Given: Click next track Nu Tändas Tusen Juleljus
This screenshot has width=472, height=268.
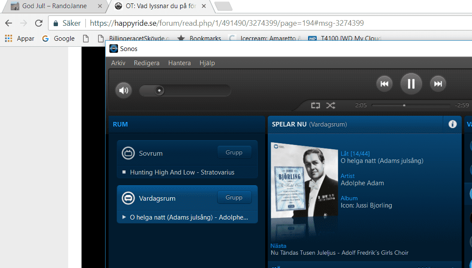Looking at the screenshot, I should pyautogui.click(x=339, y=253).
